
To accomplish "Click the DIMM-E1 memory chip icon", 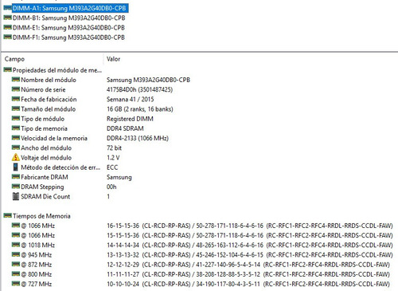I will pos(8,27).
